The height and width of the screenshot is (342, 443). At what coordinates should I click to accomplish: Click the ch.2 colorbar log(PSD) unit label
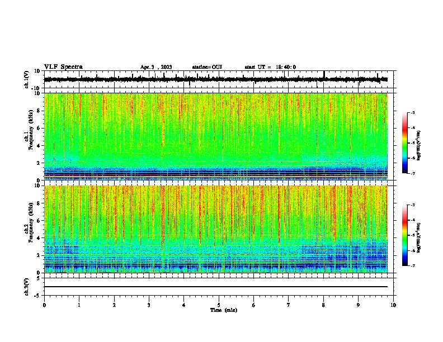click(419, 237)
